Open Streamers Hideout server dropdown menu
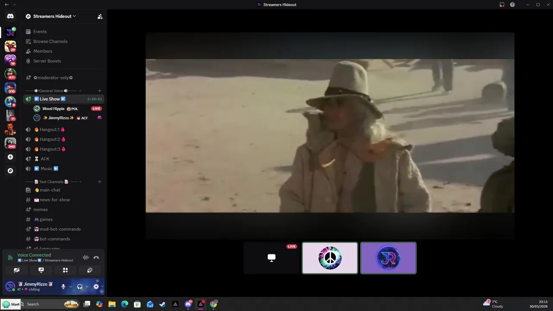The width and height of the screenshot is (553, 311). [x=54, y=16]
